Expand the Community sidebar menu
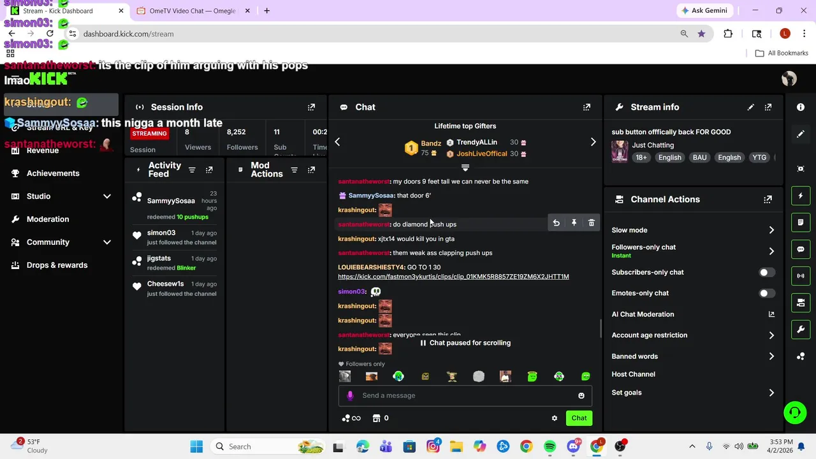Viewport: 816px width, 459px height. [106, 242]
